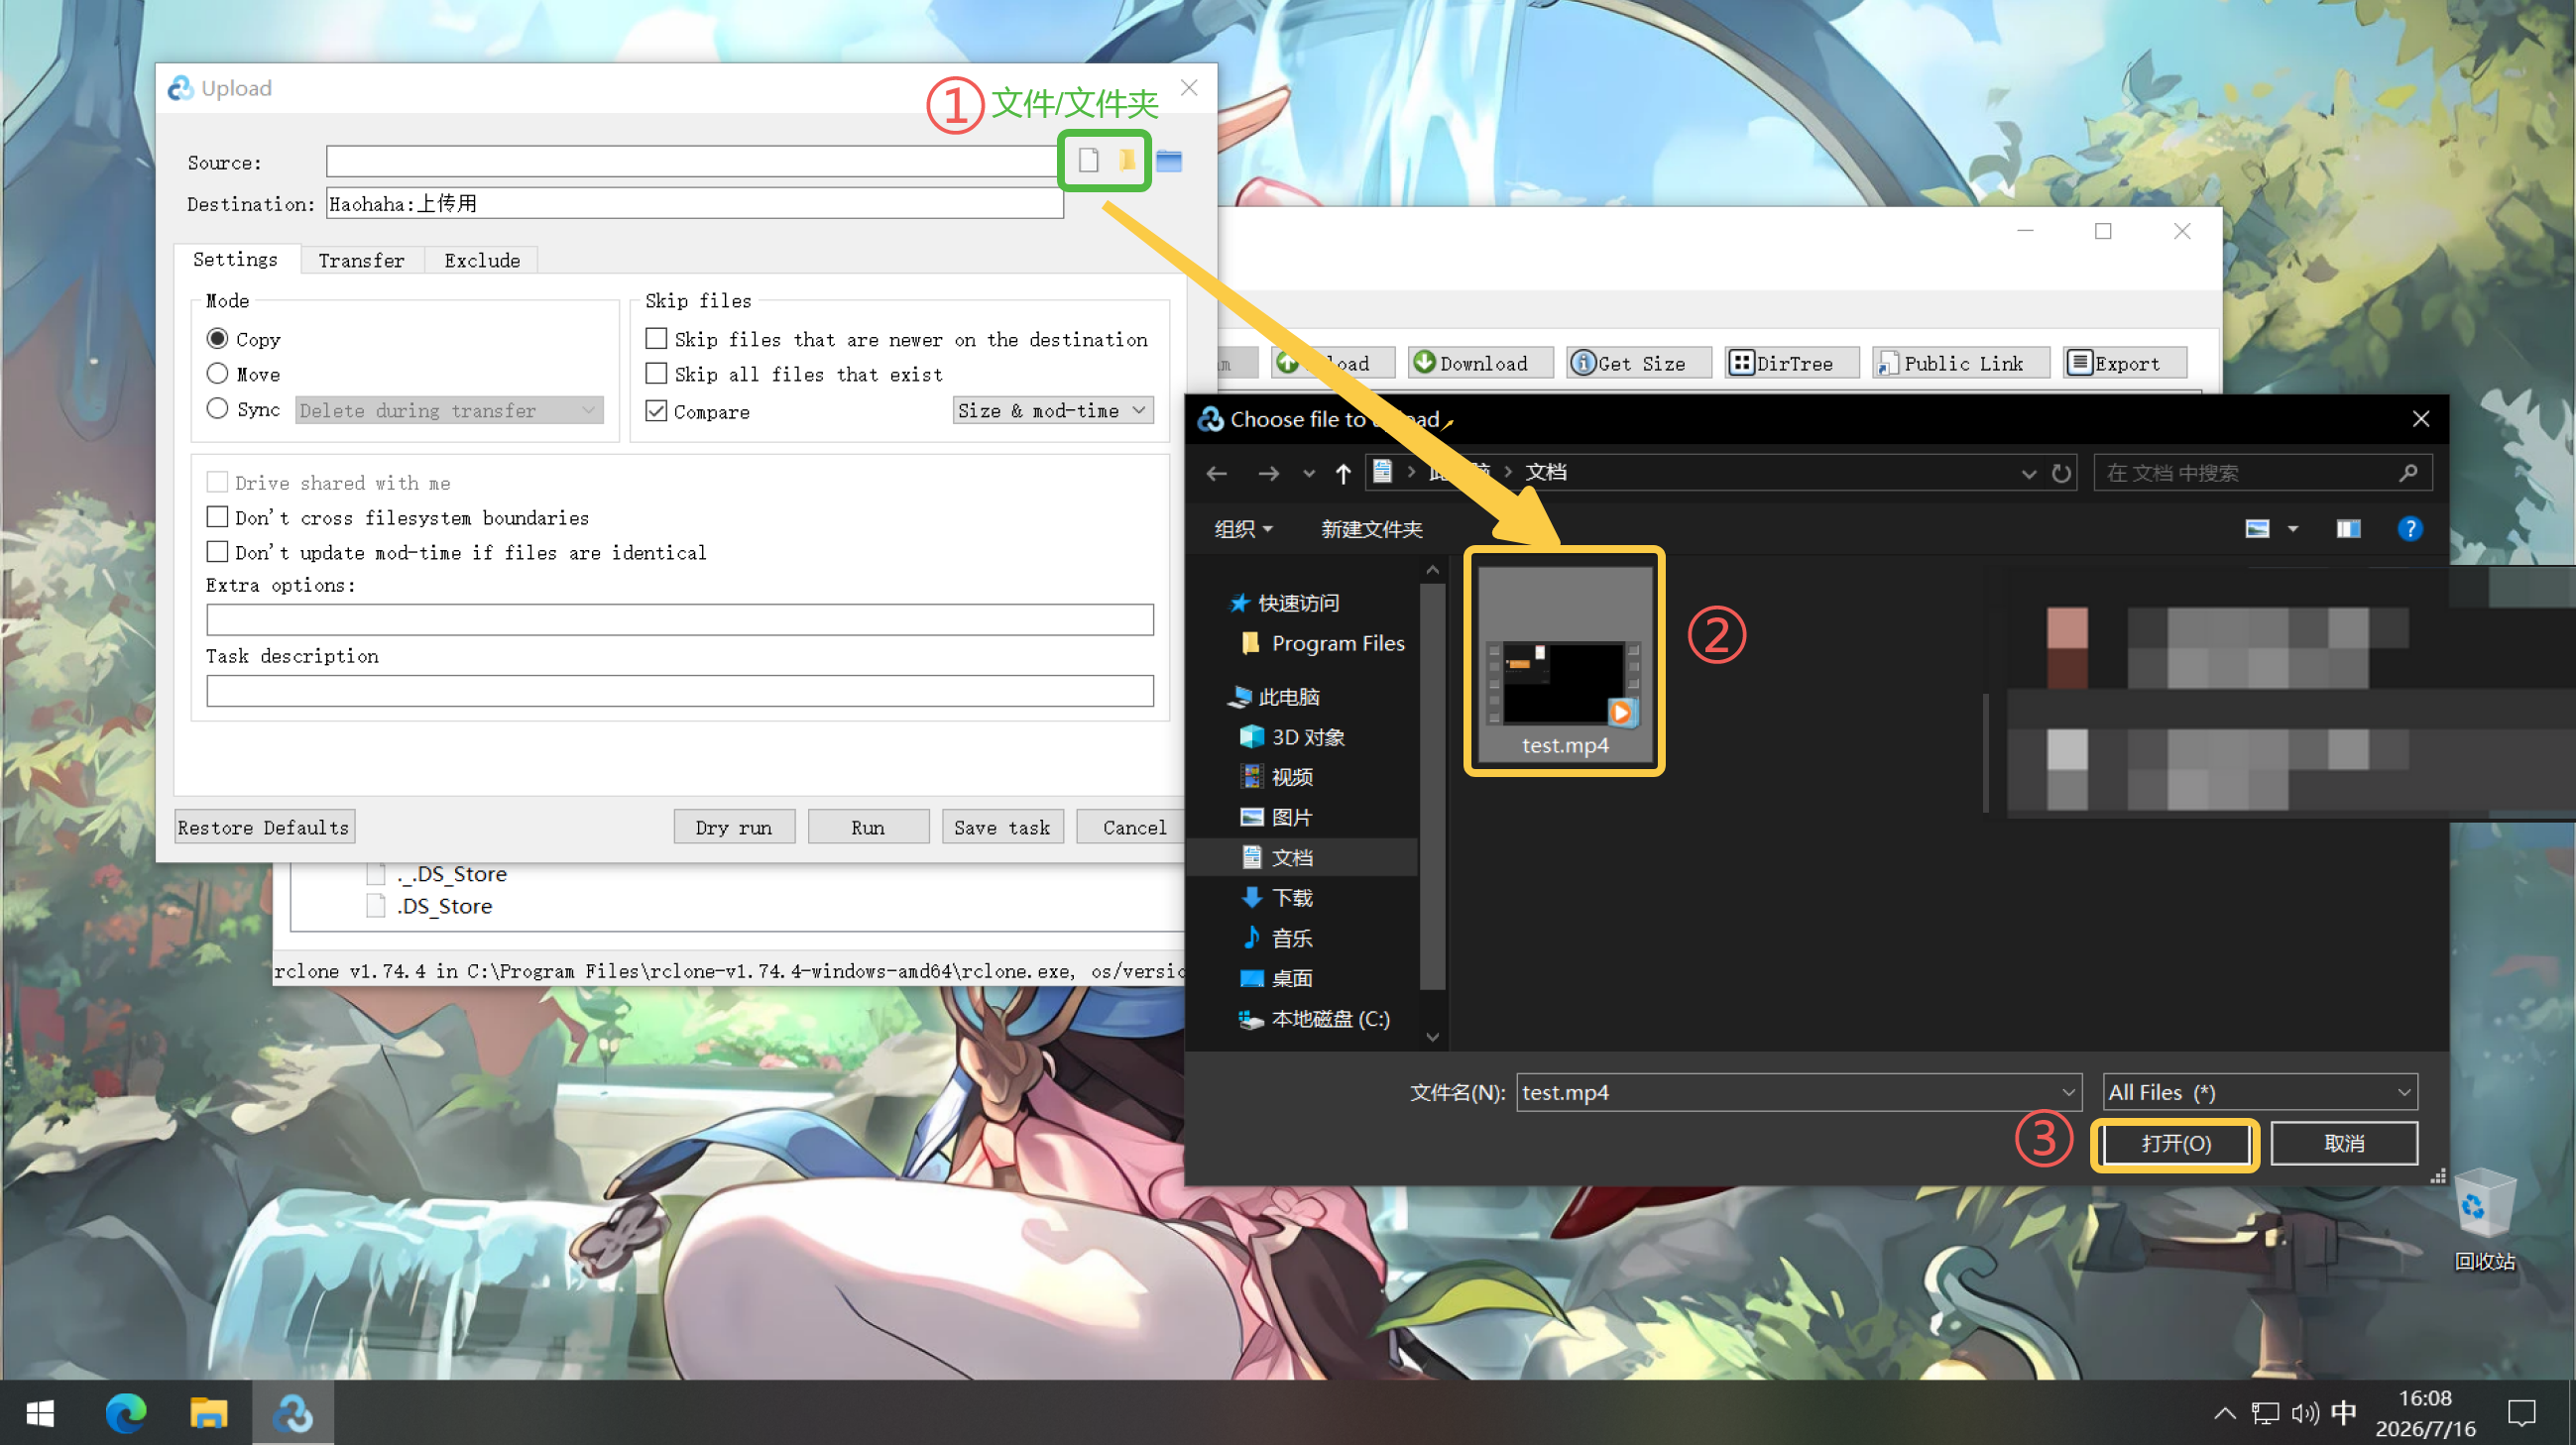Click the blue browse folder icon near Source

point(1168,161)
